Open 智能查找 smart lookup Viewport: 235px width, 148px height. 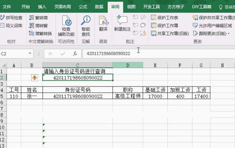86,26
